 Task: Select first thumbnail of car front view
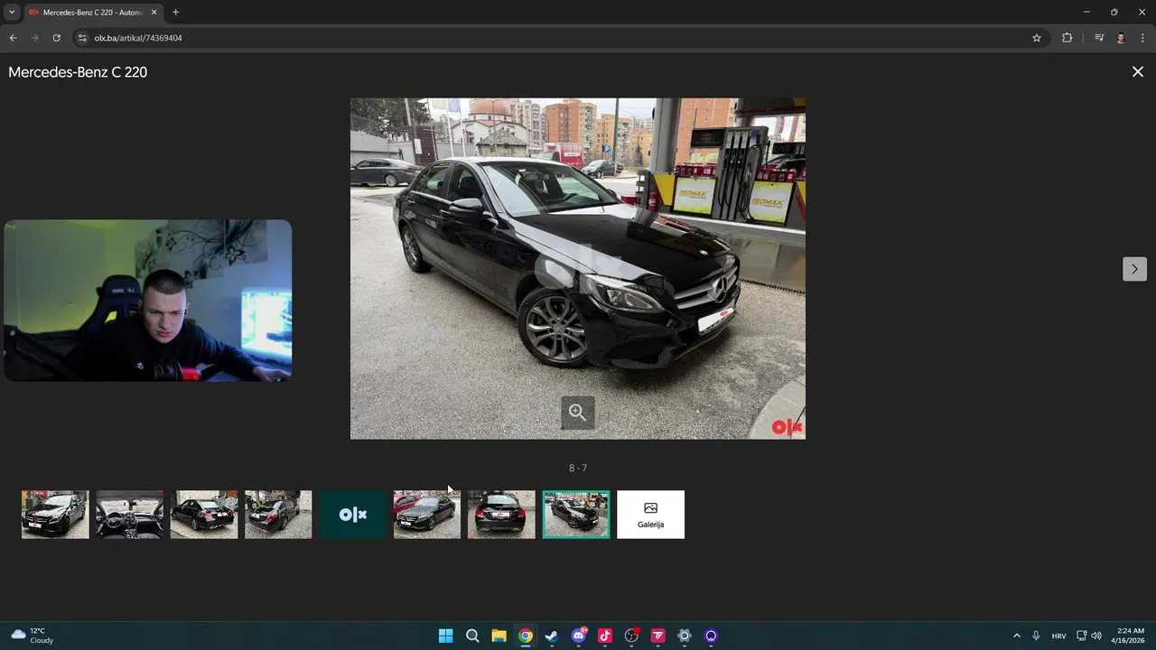[55, 515]
